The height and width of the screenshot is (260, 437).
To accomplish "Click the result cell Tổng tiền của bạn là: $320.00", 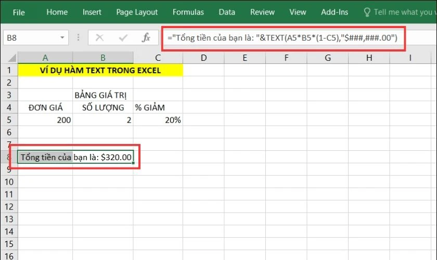I will tap(75, 157).
